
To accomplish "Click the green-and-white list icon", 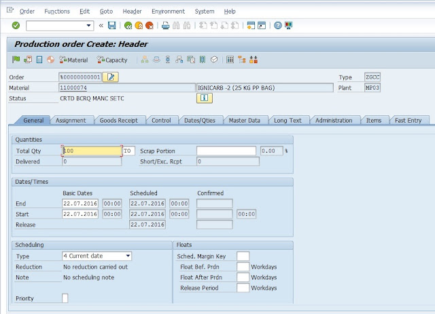I will click(203, 60).
